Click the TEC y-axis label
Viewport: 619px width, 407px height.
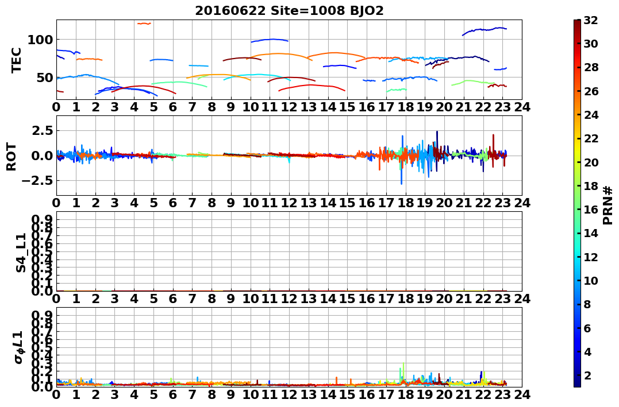coord(16,60)
